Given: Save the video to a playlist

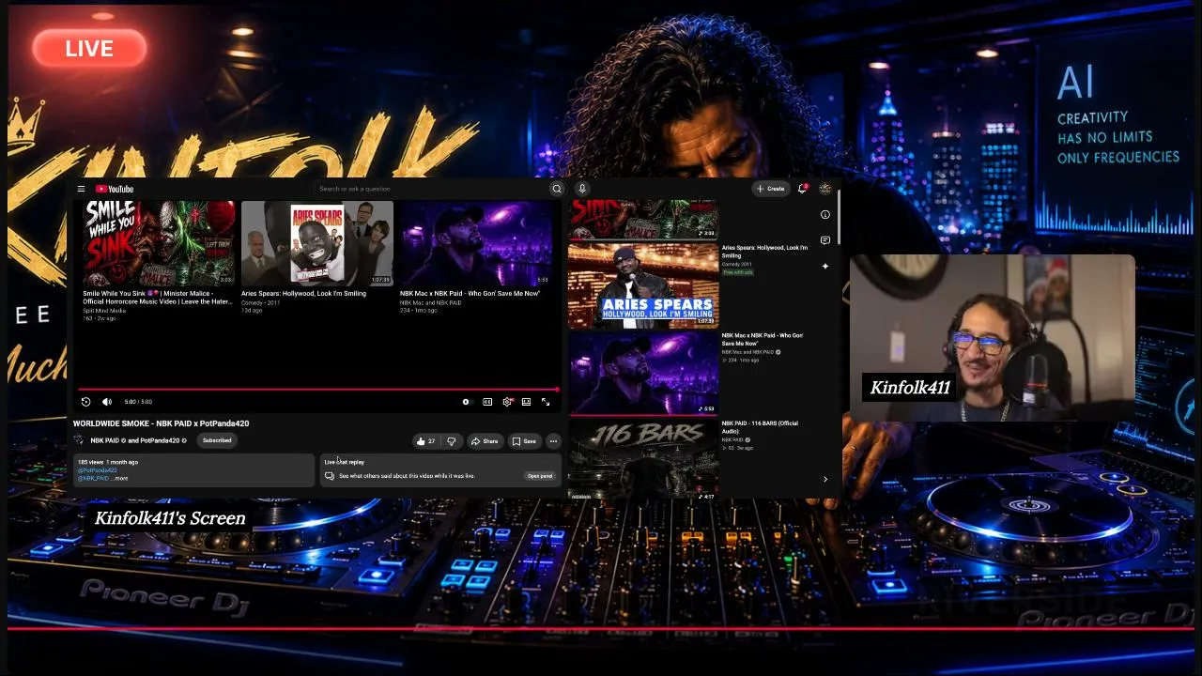Looking at the screenshot, I should point(524,441).
